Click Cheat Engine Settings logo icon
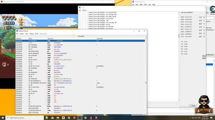Screen dimensions: 215x120 click(212, 10)
